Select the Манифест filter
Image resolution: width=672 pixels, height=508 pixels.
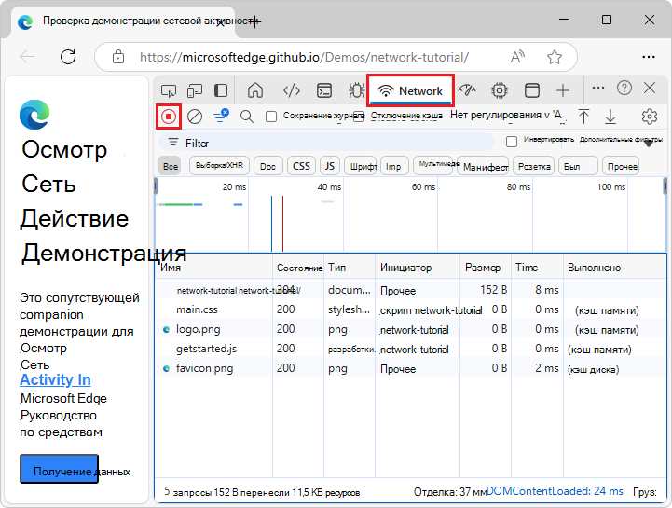[x=484, y=167]
